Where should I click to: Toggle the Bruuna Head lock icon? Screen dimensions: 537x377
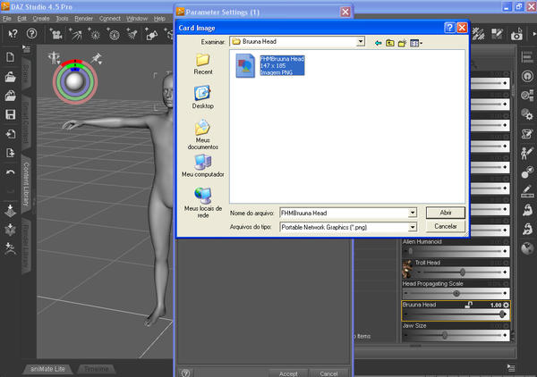coord(469,305)
